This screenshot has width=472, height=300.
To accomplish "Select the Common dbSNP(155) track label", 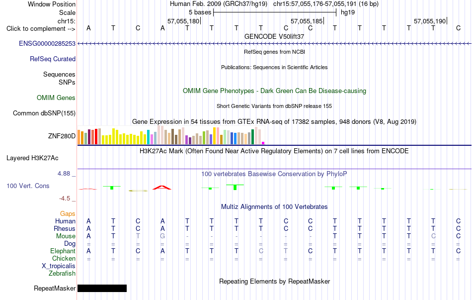I will coord(44,113).
